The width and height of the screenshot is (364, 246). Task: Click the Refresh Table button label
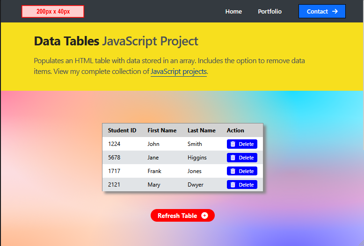pyautogui.click(x=177, y=216)
